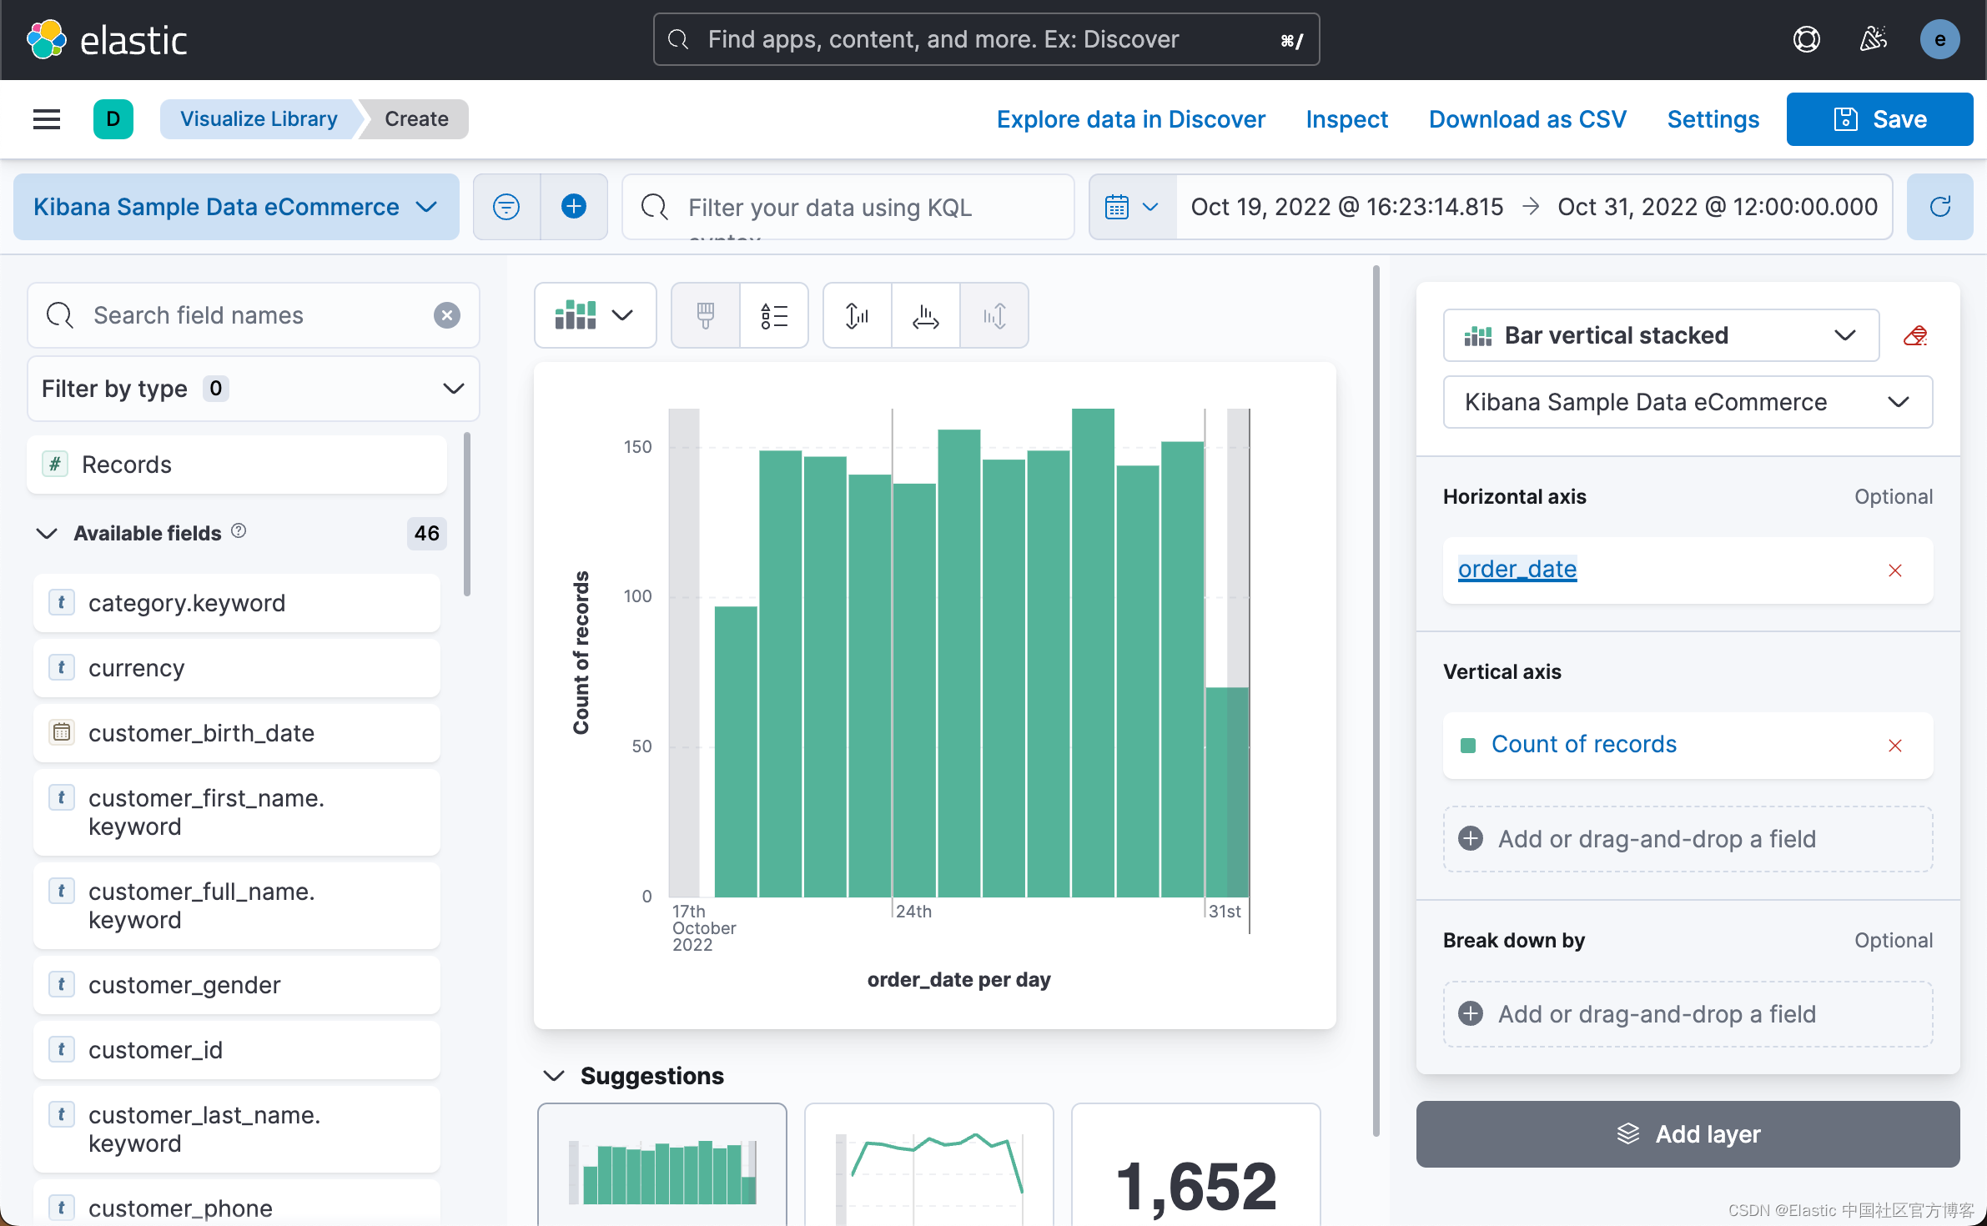Open the Inspect panel from top menu
1987x1226 pixels.
[x=1346, y=119]
